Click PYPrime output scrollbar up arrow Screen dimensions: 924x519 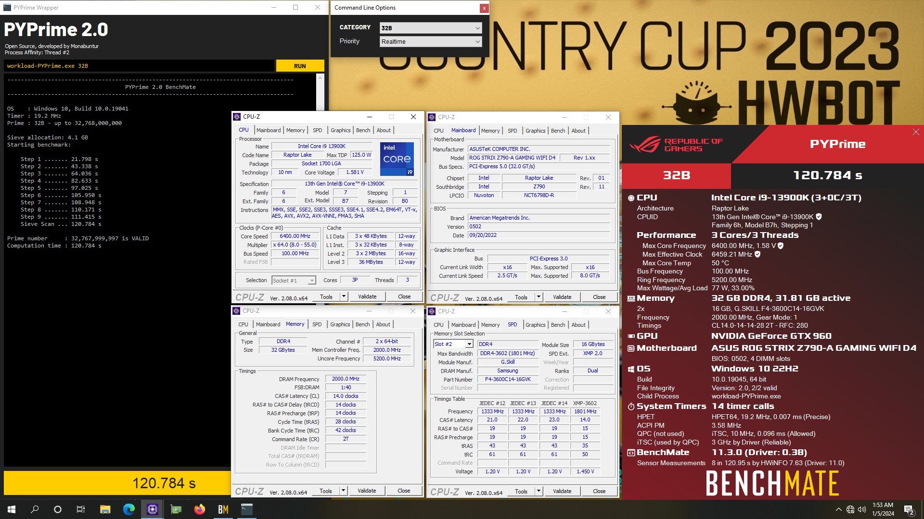(321, 78)
